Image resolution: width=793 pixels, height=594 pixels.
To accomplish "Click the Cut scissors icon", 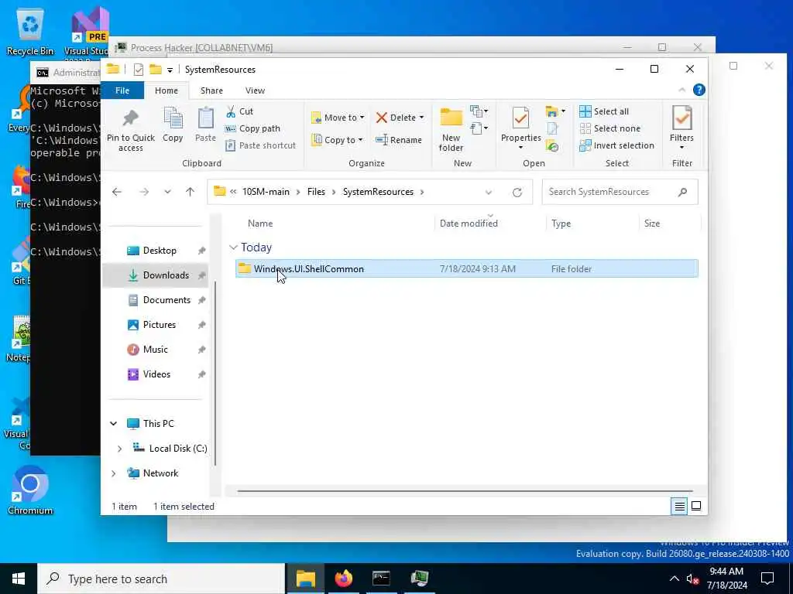I will coord(231,111).
